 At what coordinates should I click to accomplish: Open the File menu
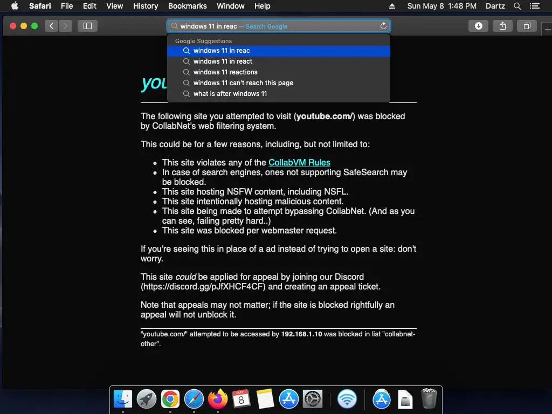click(66, 6)
